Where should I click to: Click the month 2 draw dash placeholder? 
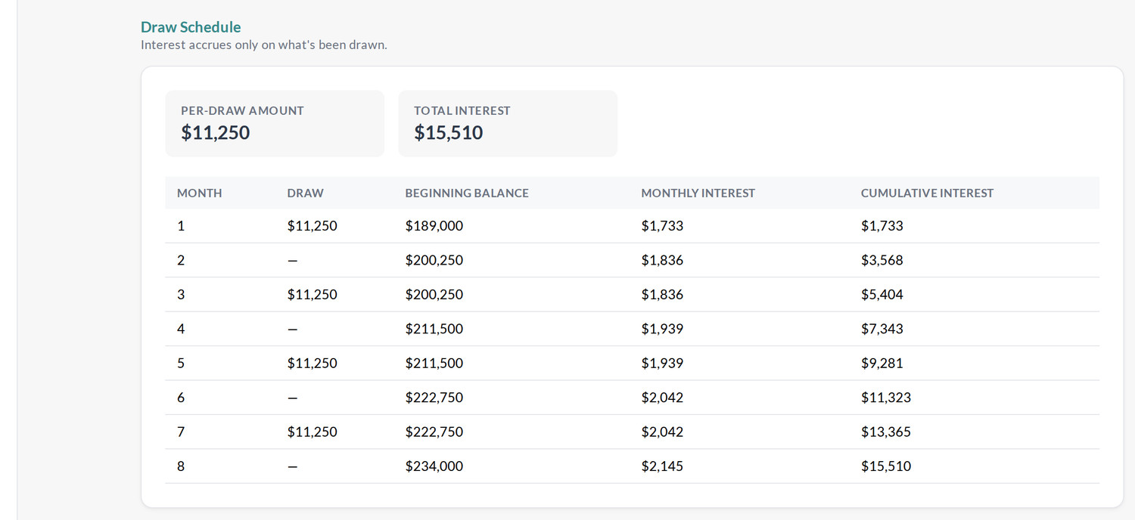coord(293,260)
